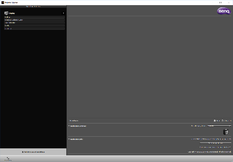The image size is (233, 162).
Task: Open the Display selector dropdown arrow
Action: point(63,13)
